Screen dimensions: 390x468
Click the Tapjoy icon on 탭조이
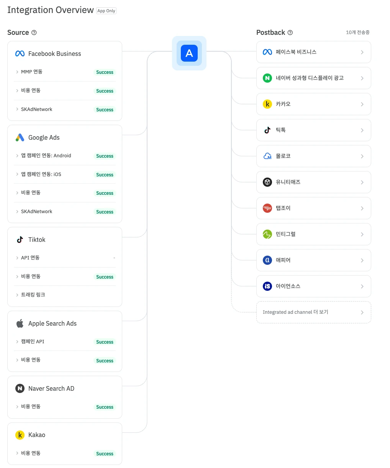[267, 208]
